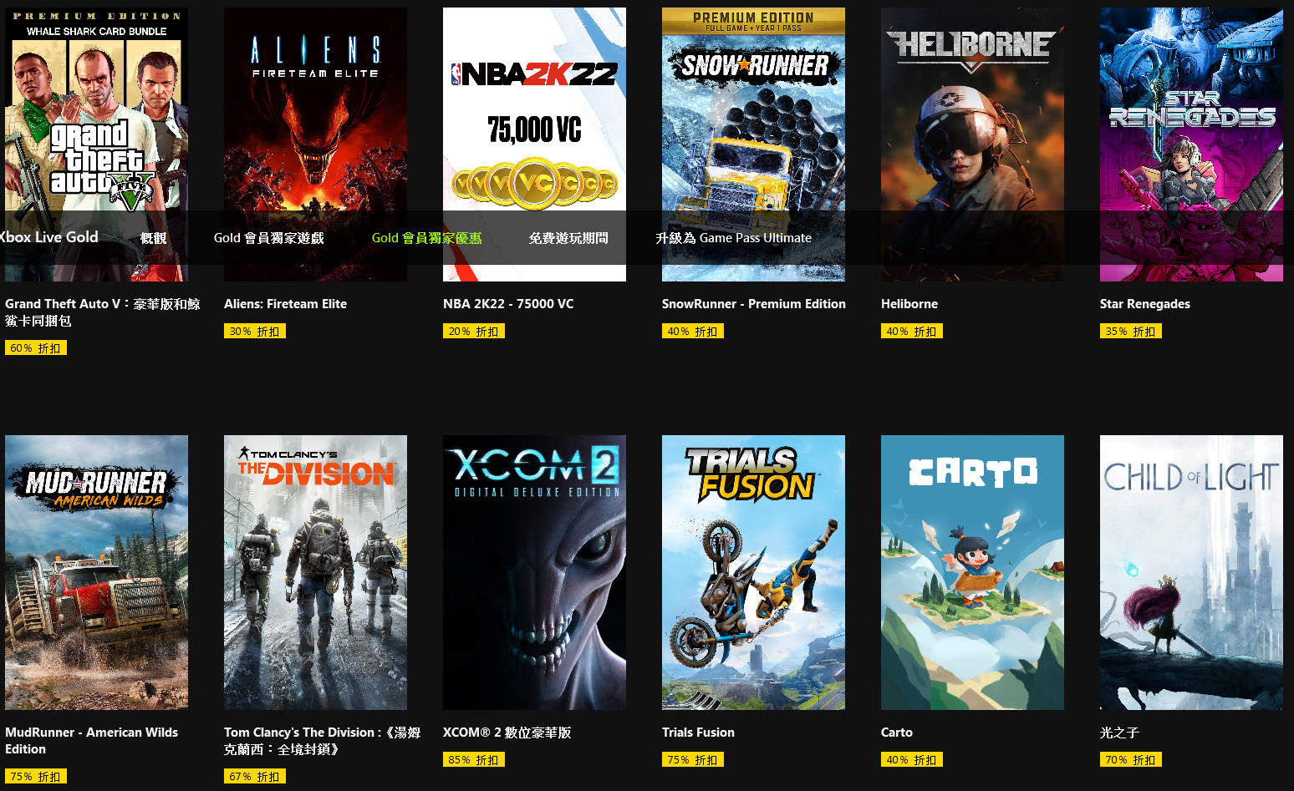Click the Grand Theft Auto V title link
The width and height of the screenshot is (1294, 791).
click(x=102, y=312)
